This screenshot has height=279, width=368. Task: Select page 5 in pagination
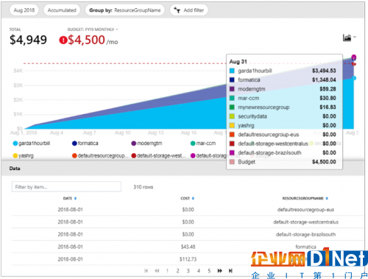point(209,271)
